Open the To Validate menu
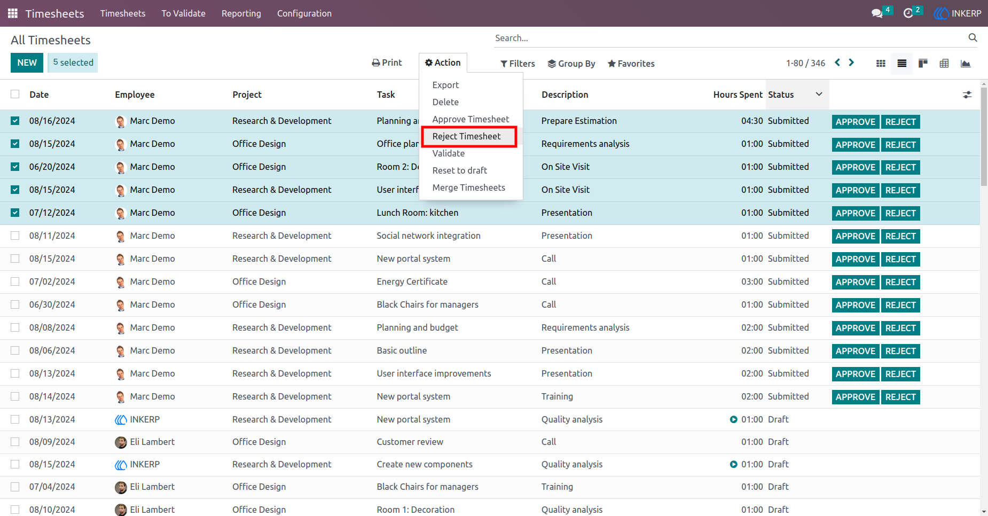This screenshot has width=988, height=516. pyautogui.click(x=183, y=13)
